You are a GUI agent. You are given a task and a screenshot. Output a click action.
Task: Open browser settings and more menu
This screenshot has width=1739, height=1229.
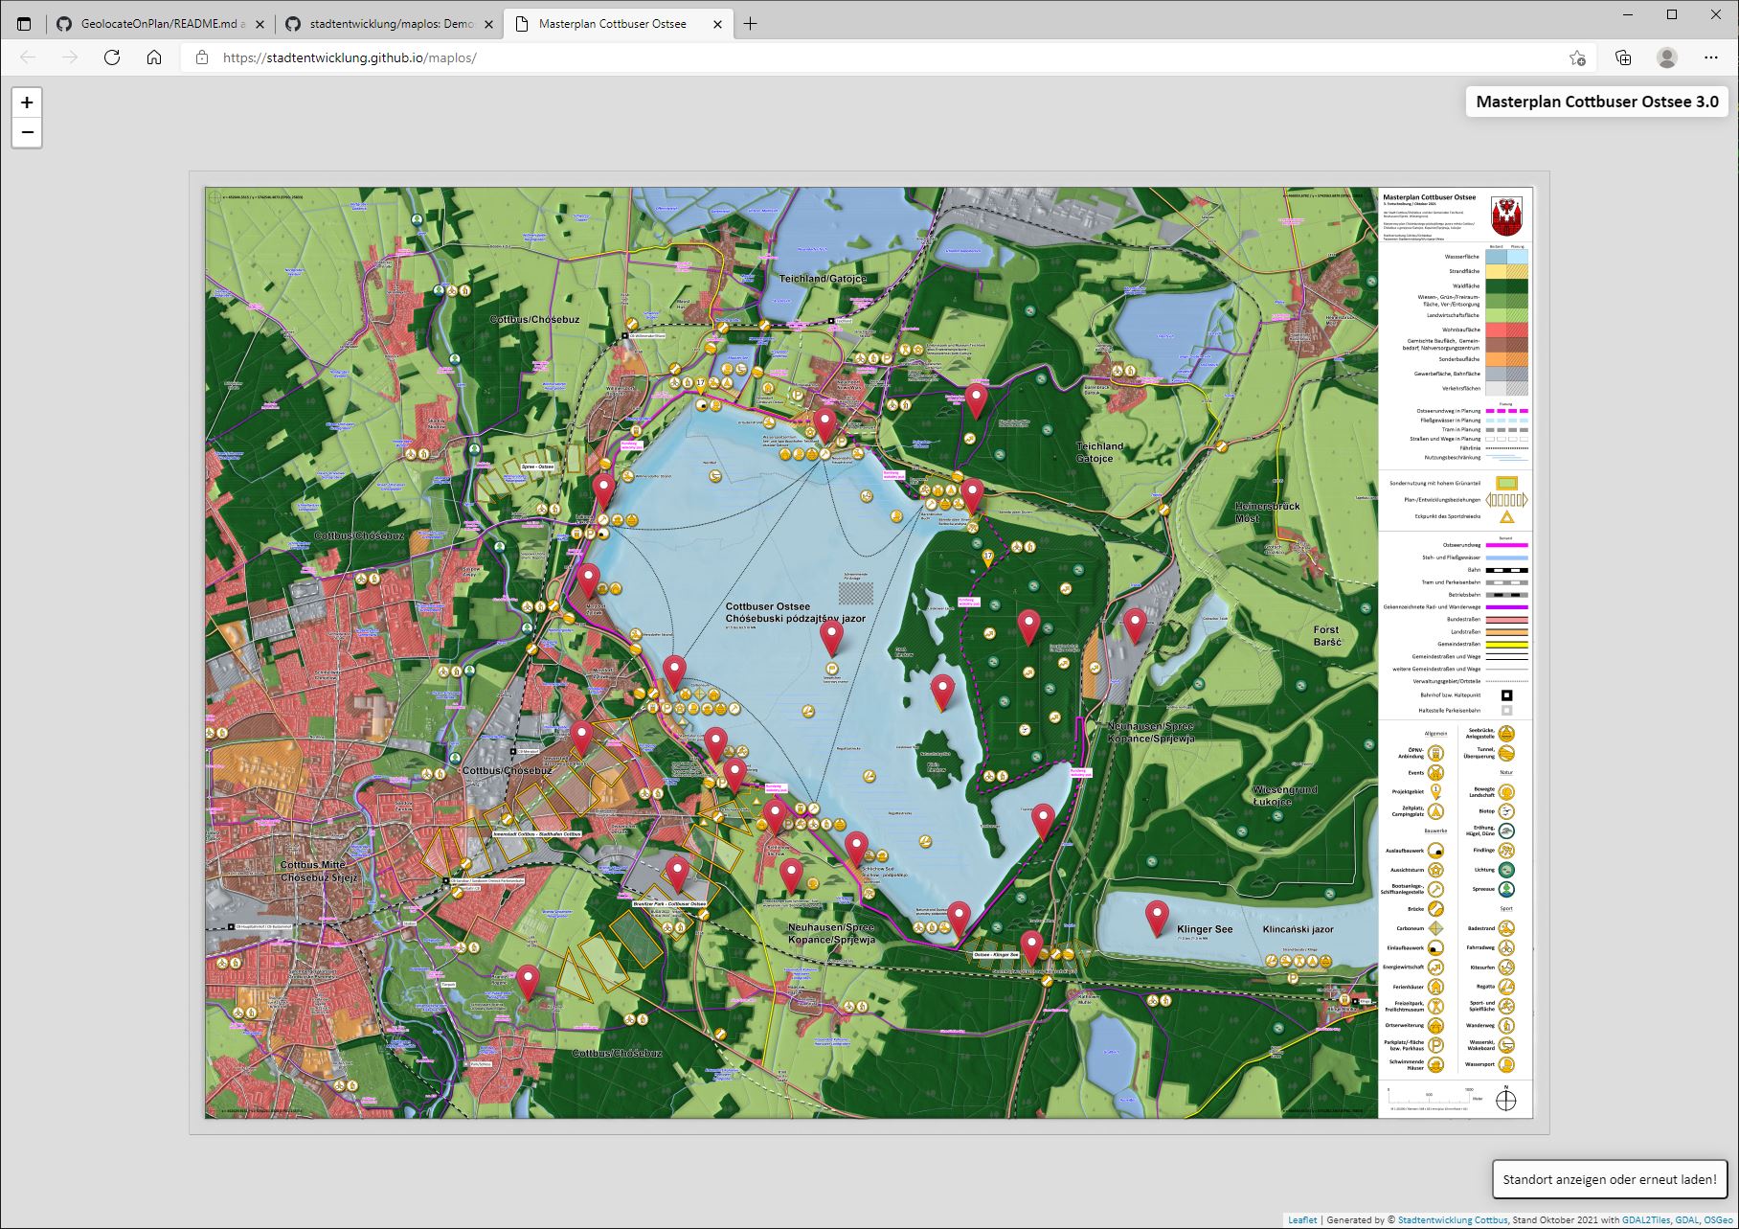1711,57
